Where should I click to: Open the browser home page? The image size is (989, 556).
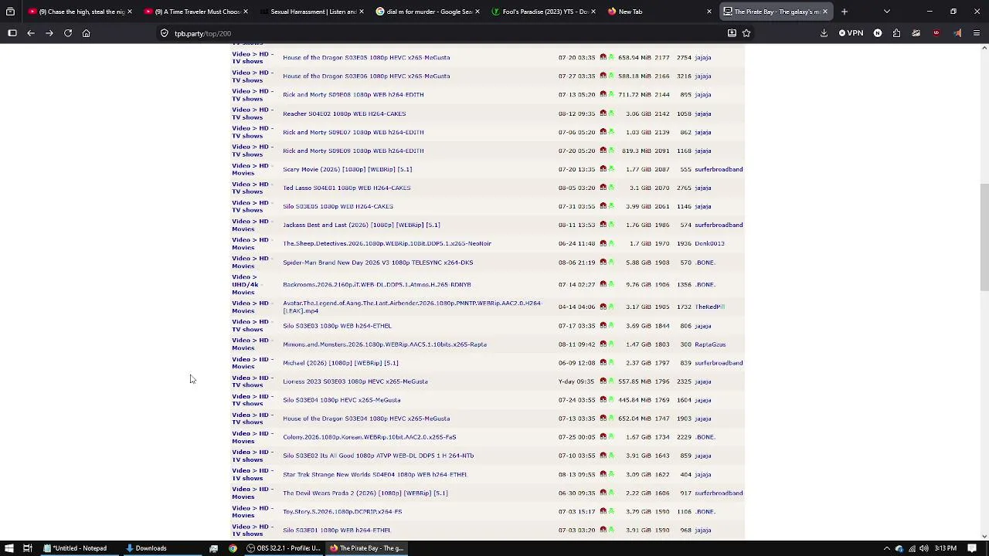click(87, 33)
